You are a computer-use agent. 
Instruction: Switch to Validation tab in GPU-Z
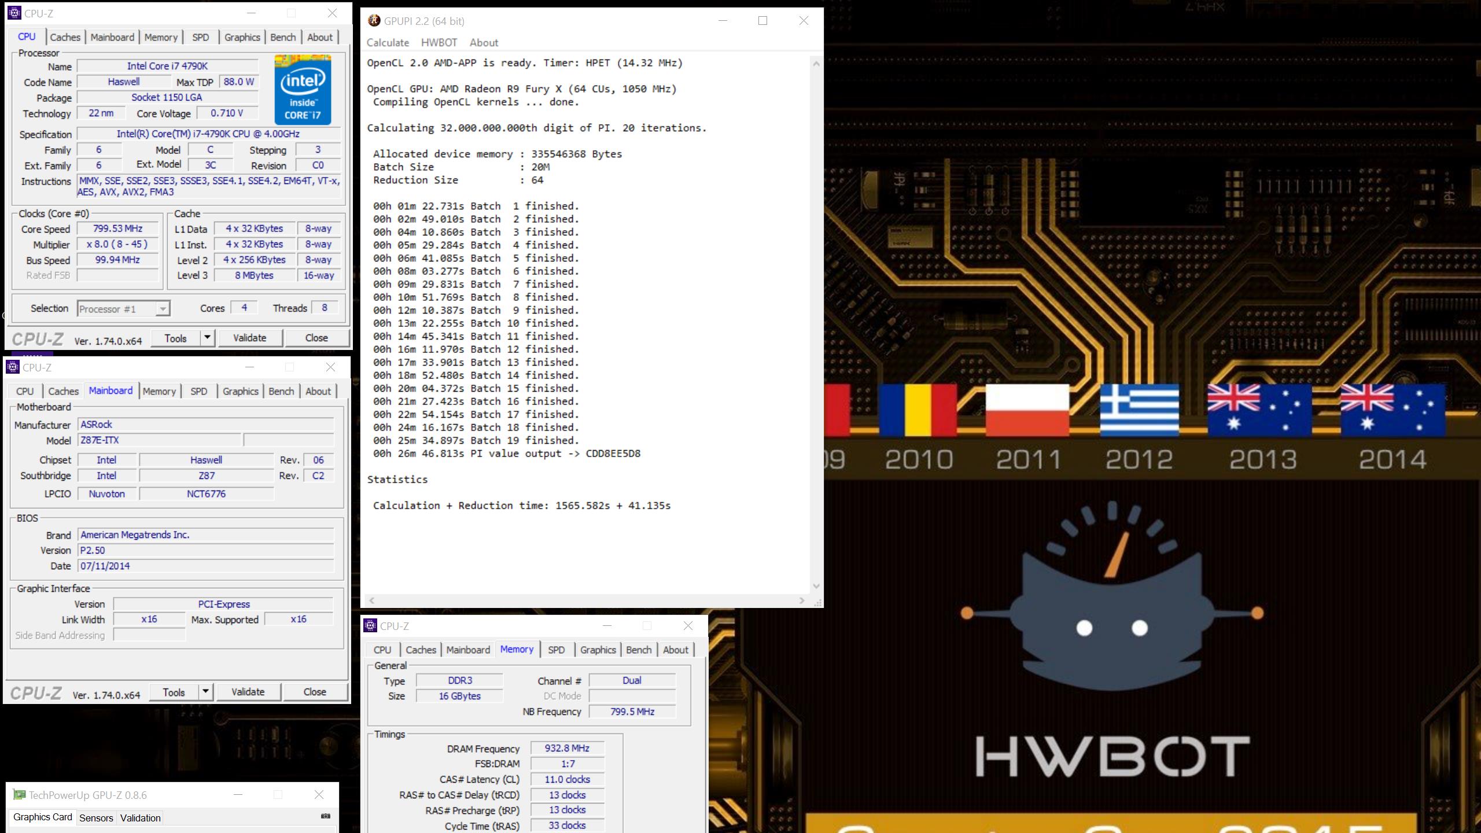pyautogui.click(x=140, y=818)
